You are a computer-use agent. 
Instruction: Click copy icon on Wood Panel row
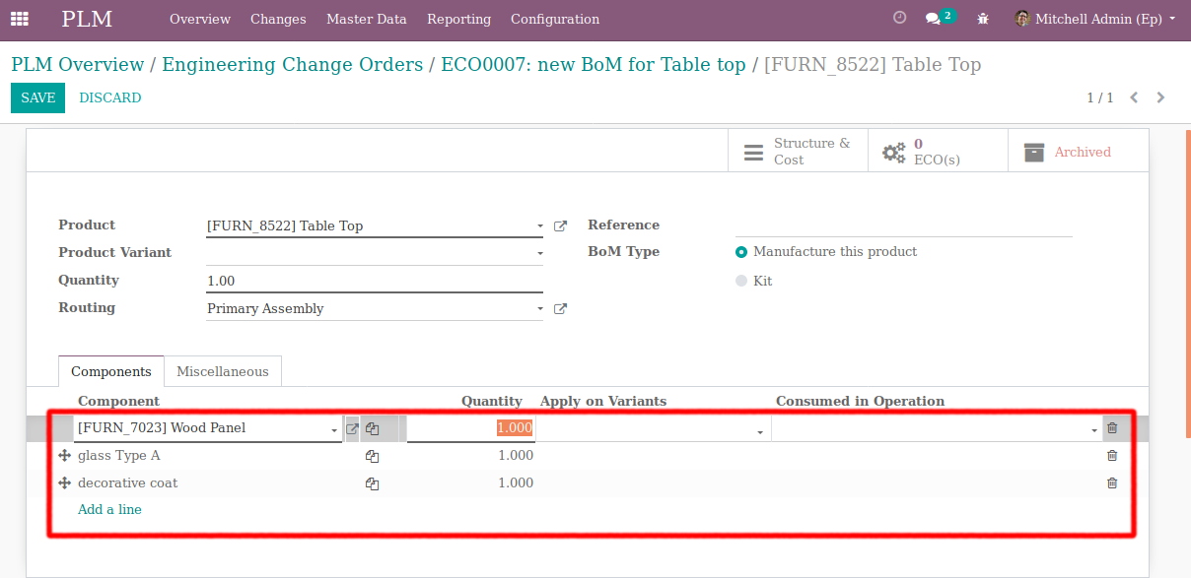tap(372, 429)
